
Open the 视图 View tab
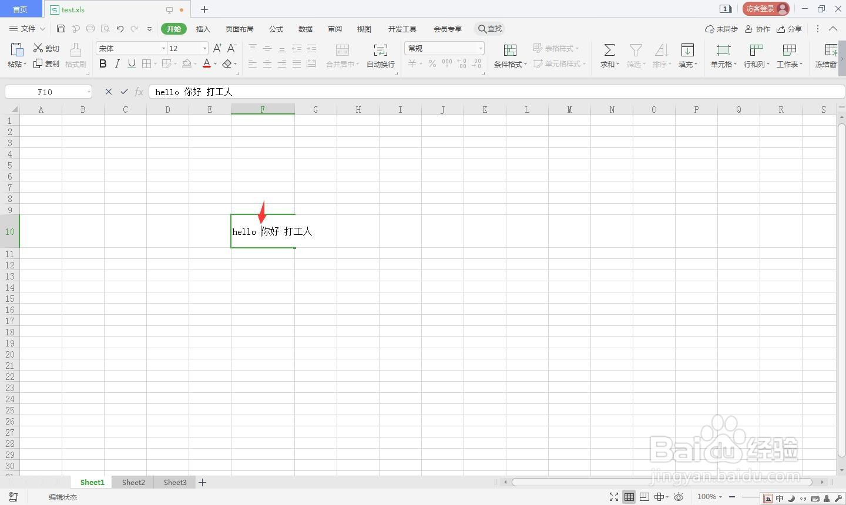click(364, 29)
